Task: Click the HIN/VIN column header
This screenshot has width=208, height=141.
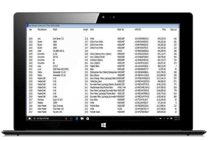Action: coord(138,29)
